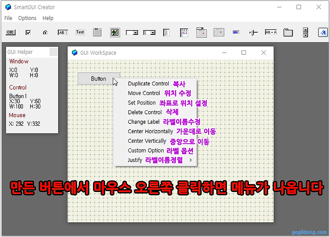
Task: Click the Button control in GUI WorkSpace
Action: [x=99, y=79]
